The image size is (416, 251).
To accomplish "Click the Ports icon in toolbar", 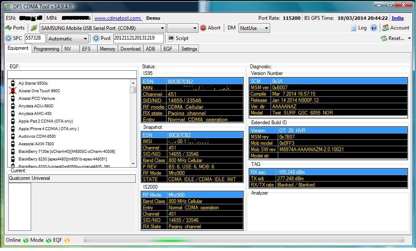I will pyautogui.click(x=8, y=28).
